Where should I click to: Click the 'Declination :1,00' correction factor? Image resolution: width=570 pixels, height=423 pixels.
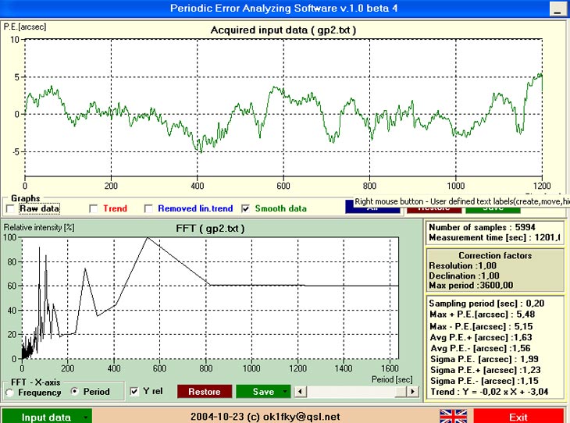pos(465,275)
